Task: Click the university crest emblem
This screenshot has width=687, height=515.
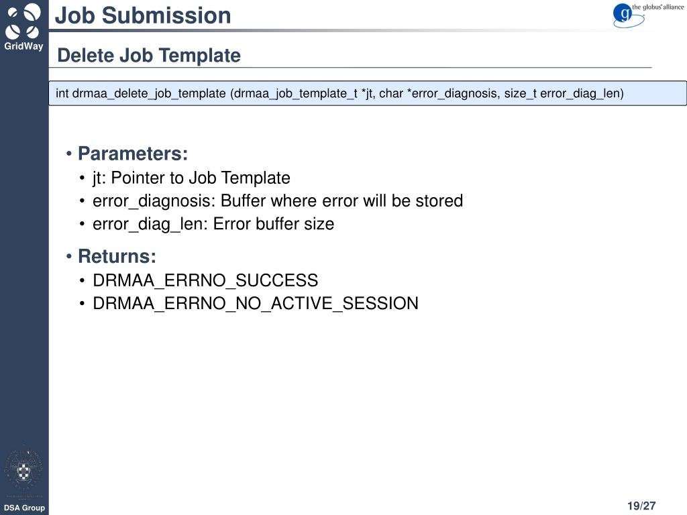Action: coord(23,471)
